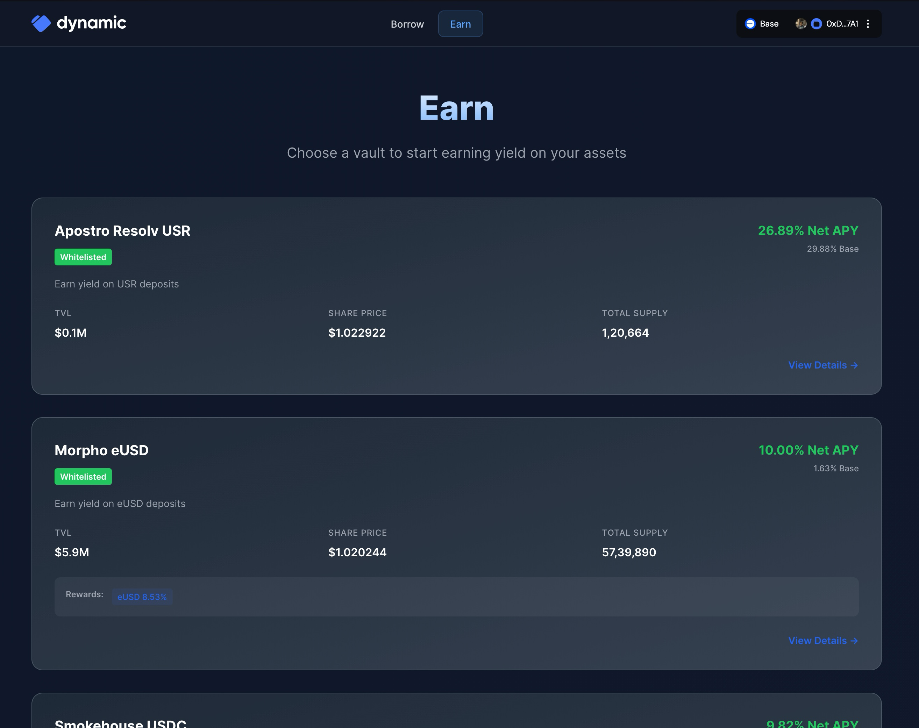Click the Smokehouse USDC vault title

point(121,723)
